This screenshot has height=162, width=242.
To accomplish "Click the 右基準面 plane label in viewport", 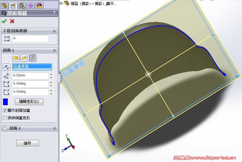I will tap(74, 68).
